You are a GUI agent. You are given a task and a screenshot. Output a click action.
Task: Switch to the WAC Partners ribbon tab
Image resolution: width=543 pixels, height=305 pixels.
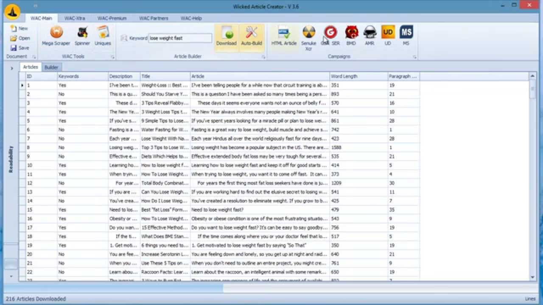[154, 18]
